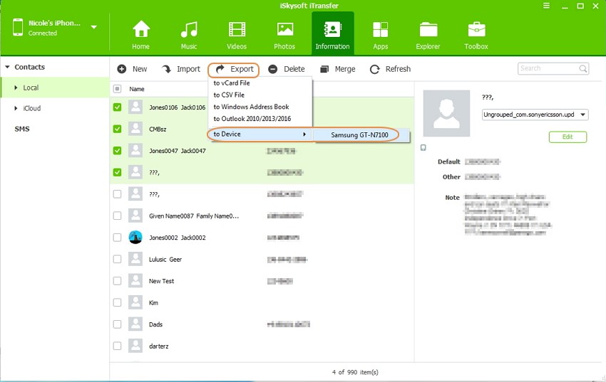This screenshot has width=606, height=382.
Task: Check the Given Name0087 contact checkbox
Action: [117, 216]
